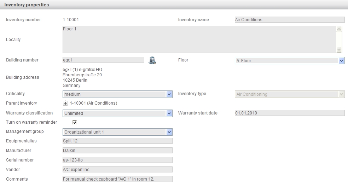
Task: Open the building picker icon
Action: click(152, 60)
